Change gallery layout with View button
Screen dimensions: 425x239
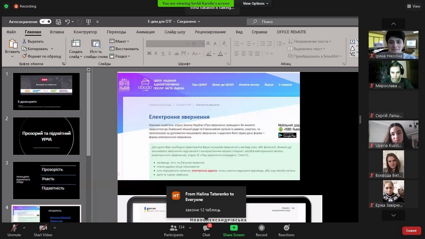[x=413, y=6]
